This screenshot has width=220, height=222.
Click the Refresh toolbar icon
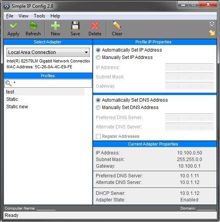[33, 26]
